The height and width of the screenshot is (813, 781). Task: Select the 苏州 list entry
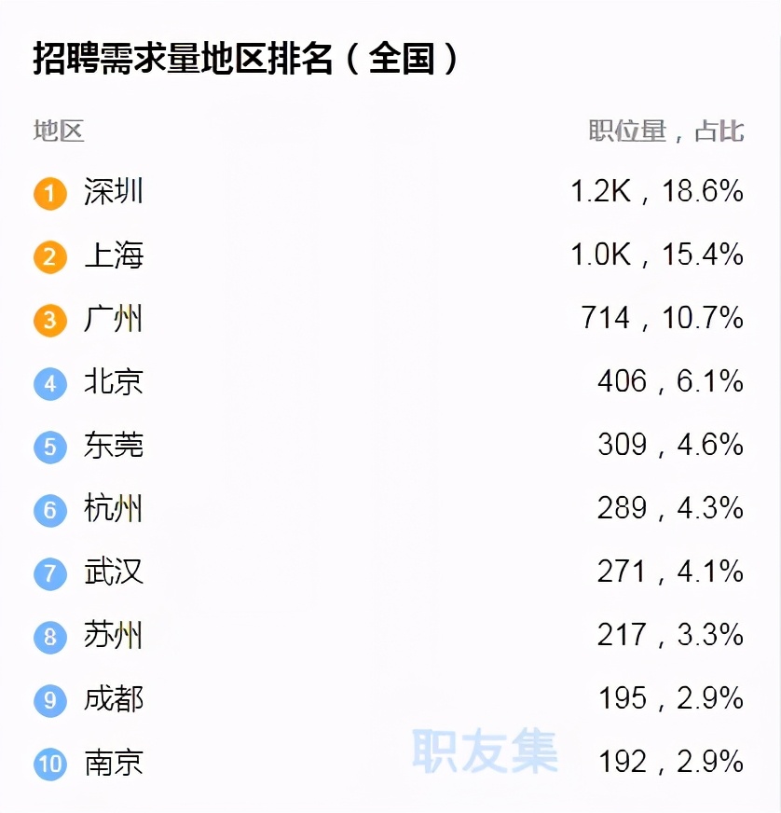(x=112, y=637)
